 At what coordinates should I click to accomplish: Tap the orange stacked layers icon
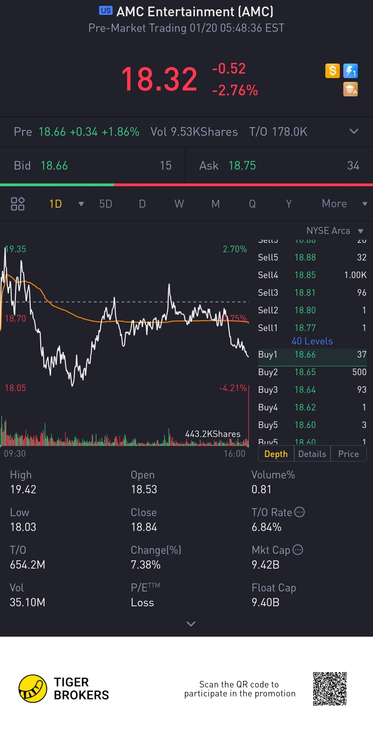pyautogui.click(x=350, y=89)
